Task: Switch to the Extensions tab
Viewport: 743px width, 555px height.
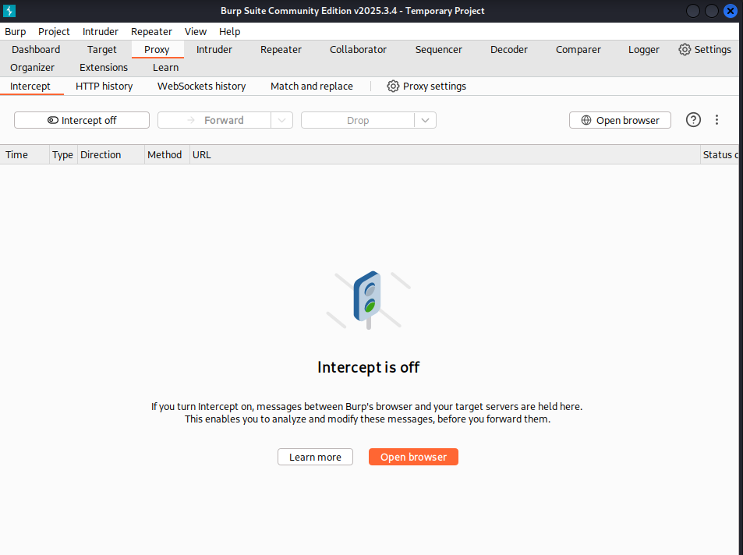Action: [104, 68]
